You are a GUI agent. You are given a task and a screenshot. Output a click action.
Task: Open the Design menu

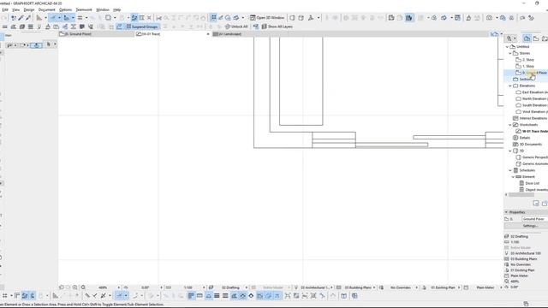29,9
